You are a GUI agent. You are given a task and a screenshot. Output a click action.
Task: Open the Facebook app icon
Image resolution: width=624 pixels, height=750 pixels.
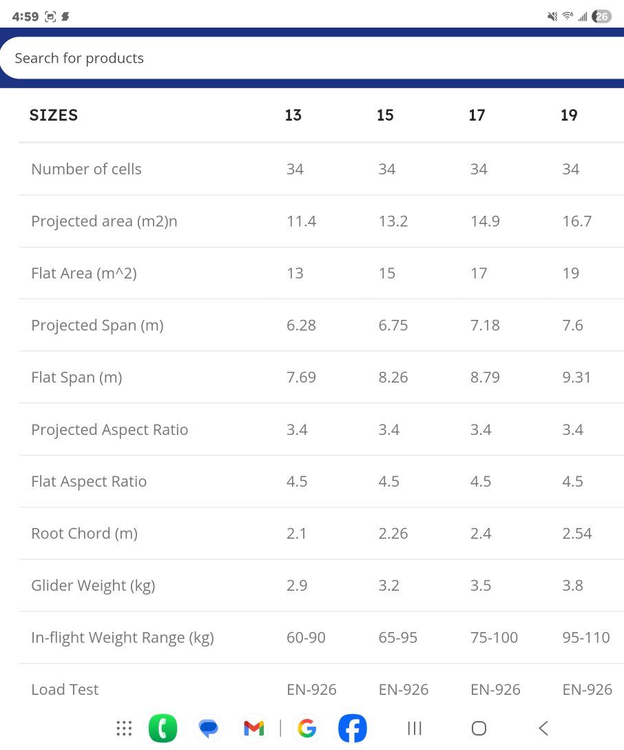click(x=353, y=728)
